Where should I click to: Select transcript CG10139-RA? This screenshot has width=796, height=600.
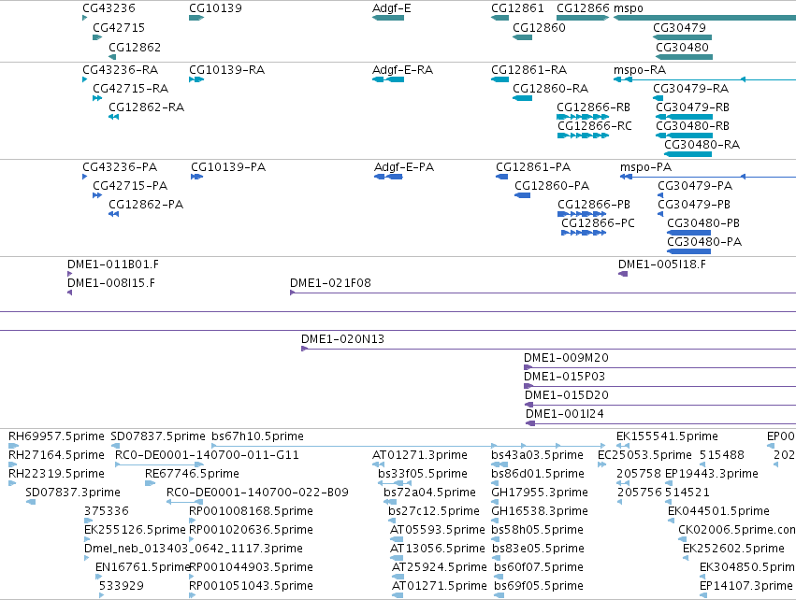195,79
